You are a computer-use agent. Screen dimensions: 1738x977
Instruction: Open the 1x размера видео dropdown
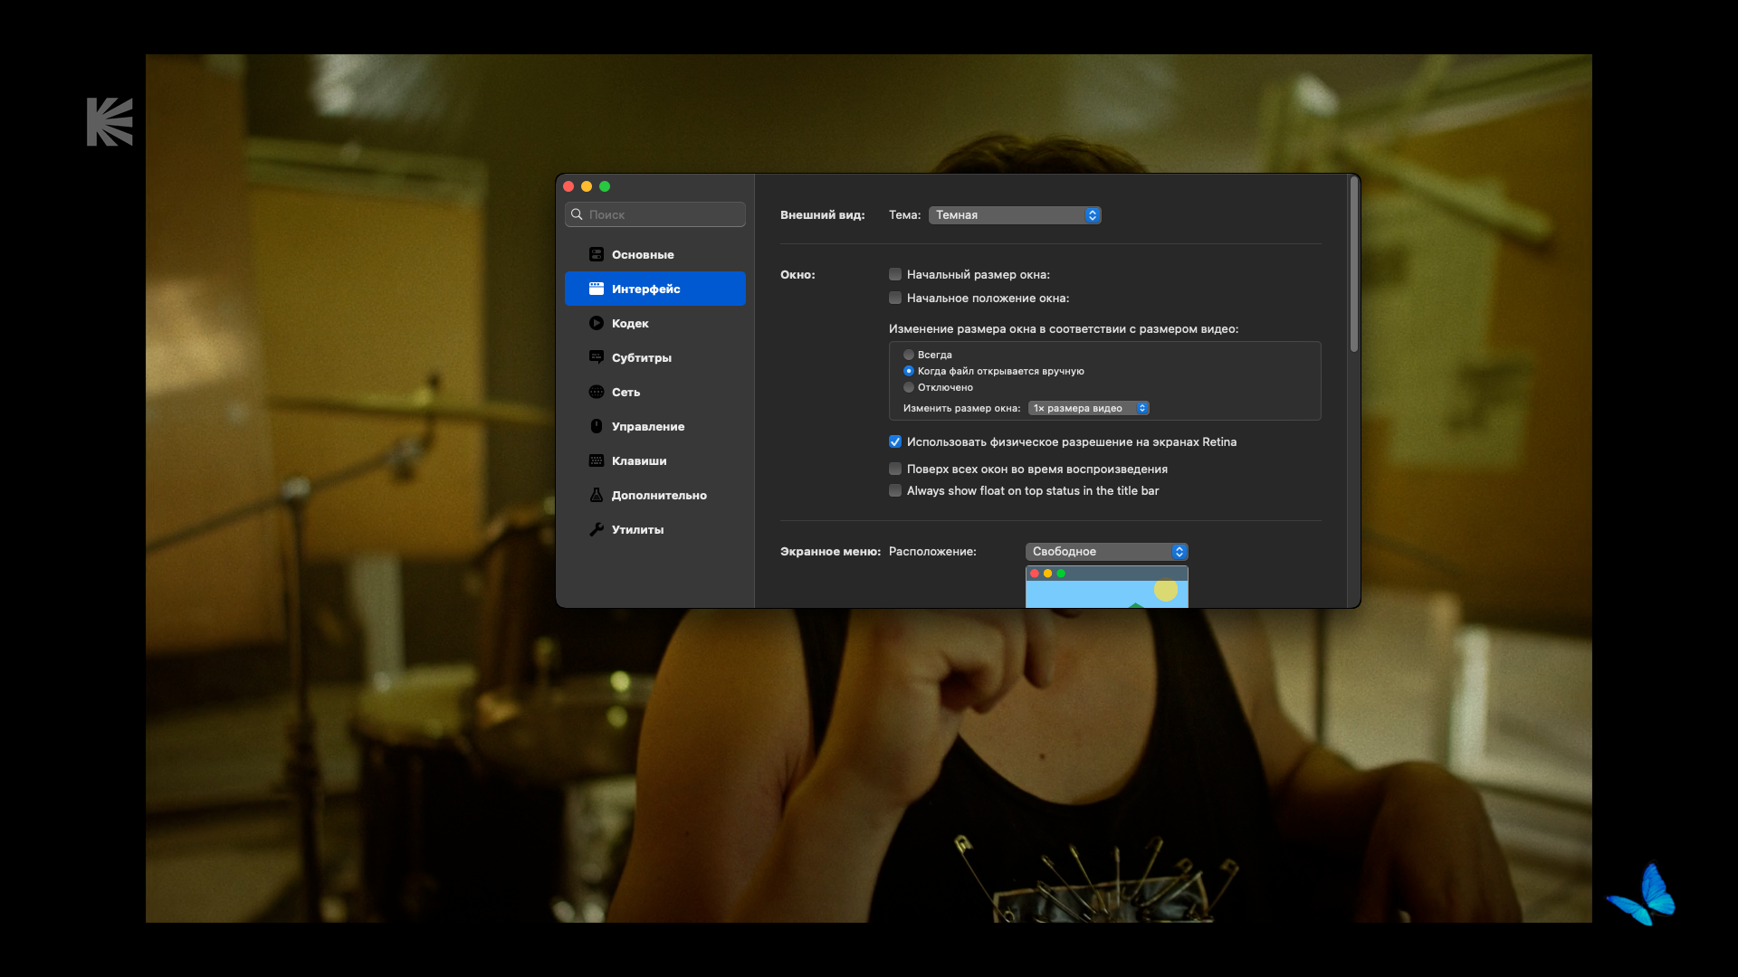[1088, 408]
